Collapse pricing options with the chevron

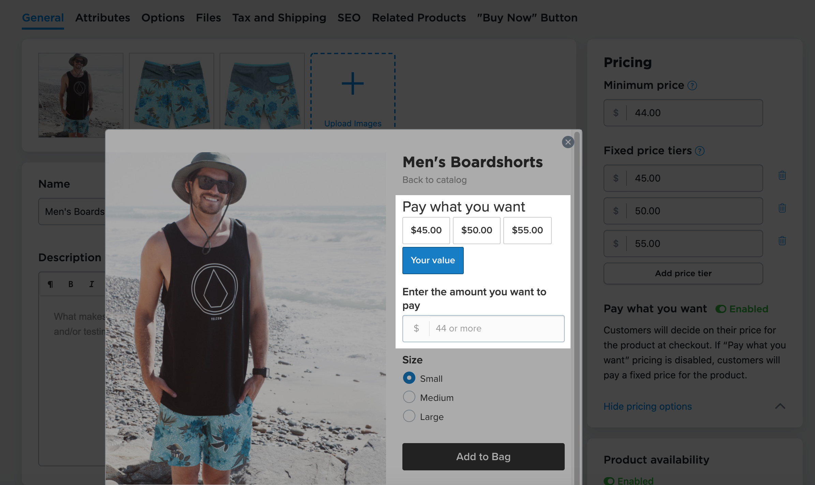[x=780, y=406]
